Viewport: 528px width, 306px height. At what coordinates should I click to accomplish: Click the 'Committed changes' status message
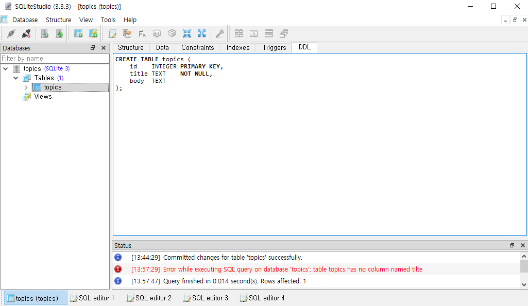point(233,258)
